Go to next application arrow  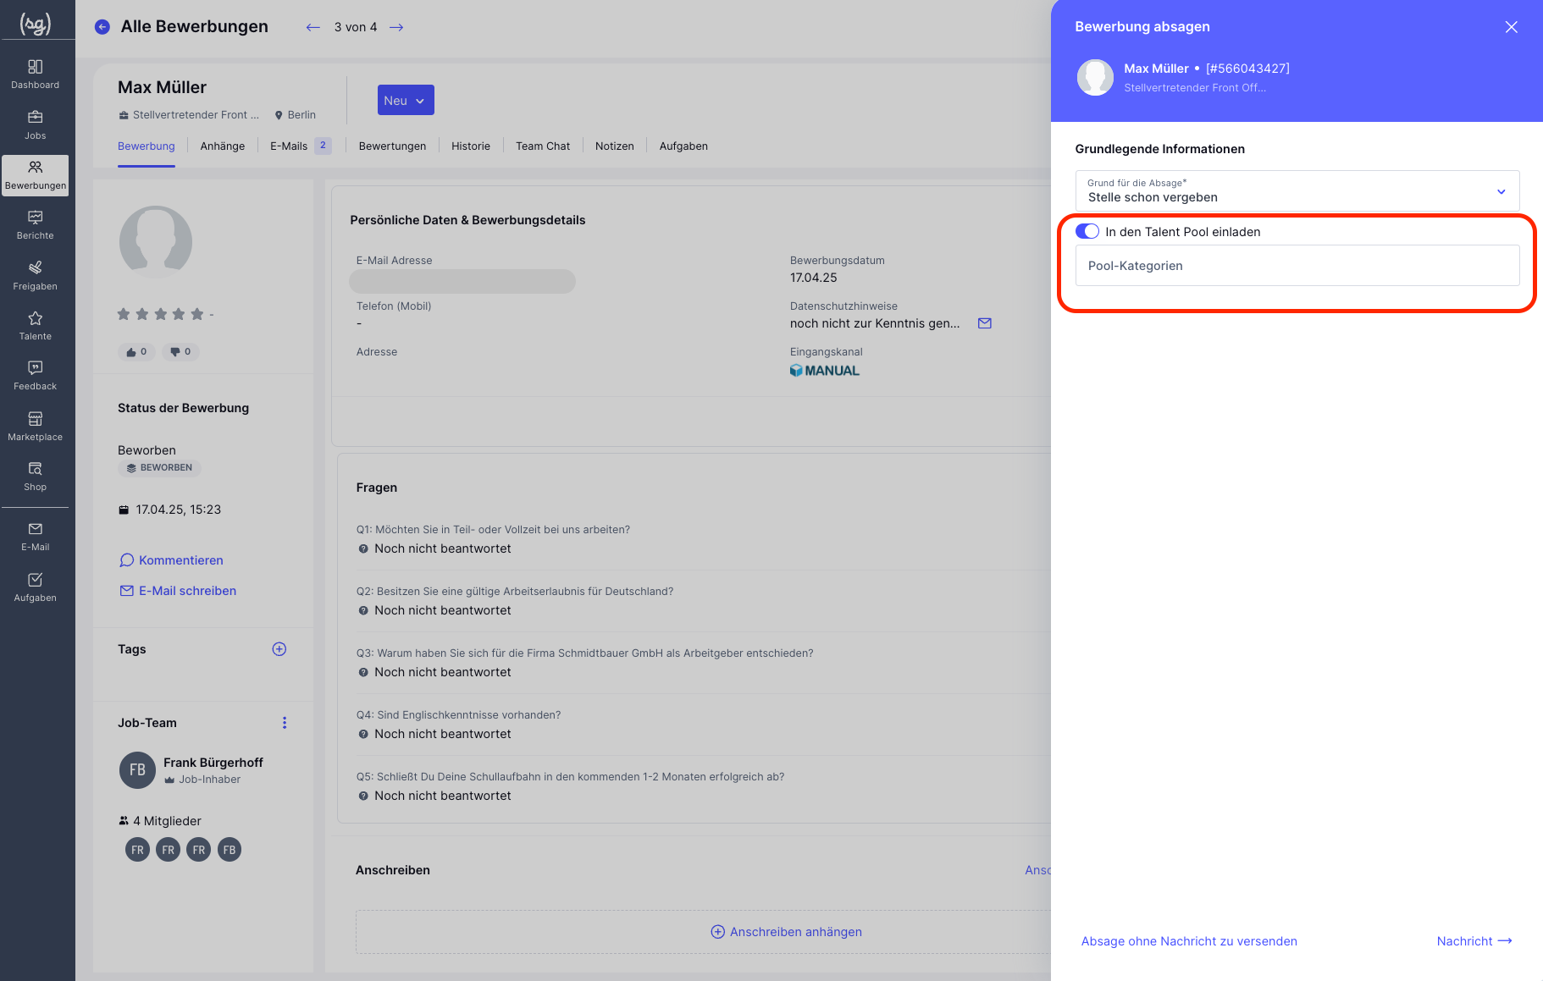click(x=396, y=27)
